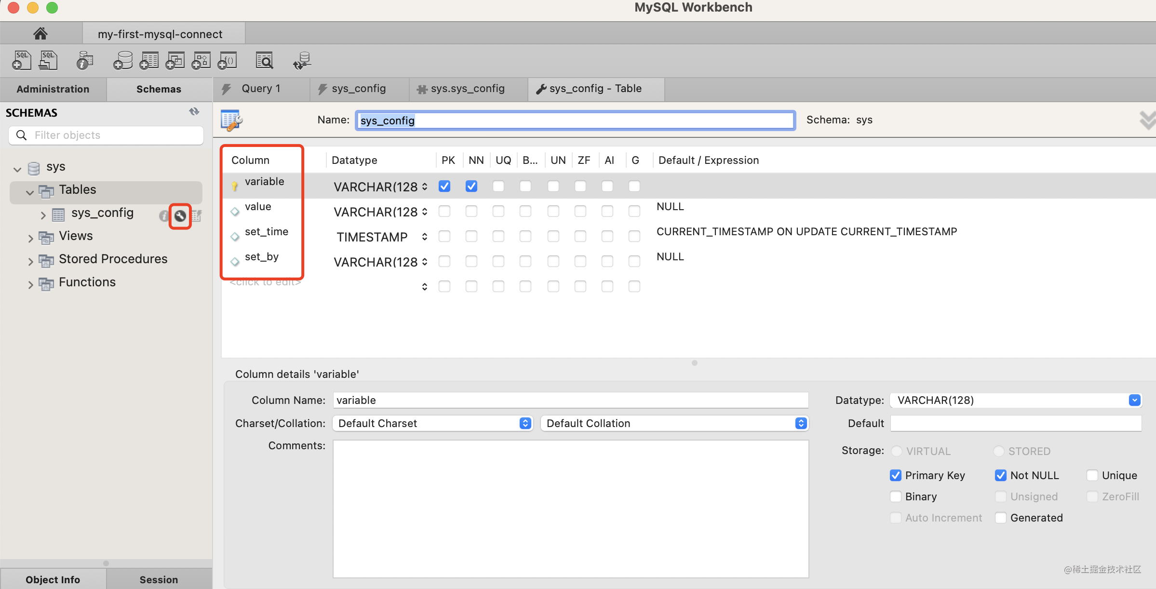Viewport: 1156px width, 589px height.
Task: Open Default Charset dropdown
Action: click(x=432, y=423)
